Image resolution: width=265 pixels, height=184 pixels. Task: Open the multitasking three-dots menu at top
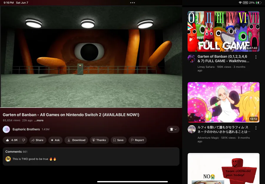pyautogui.click(x=132, y=3)
